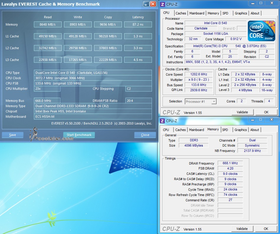Screen dimensions: 280x234
Task: Open About tab in lower CPU-Z window
Action: click(x=254, y=130)
